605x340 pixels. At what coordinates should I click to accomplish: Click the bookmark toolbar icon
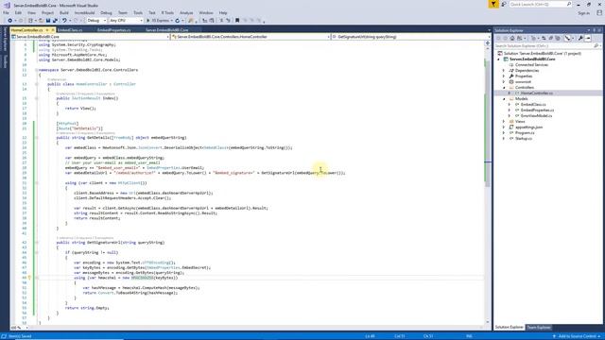[237, 21]
